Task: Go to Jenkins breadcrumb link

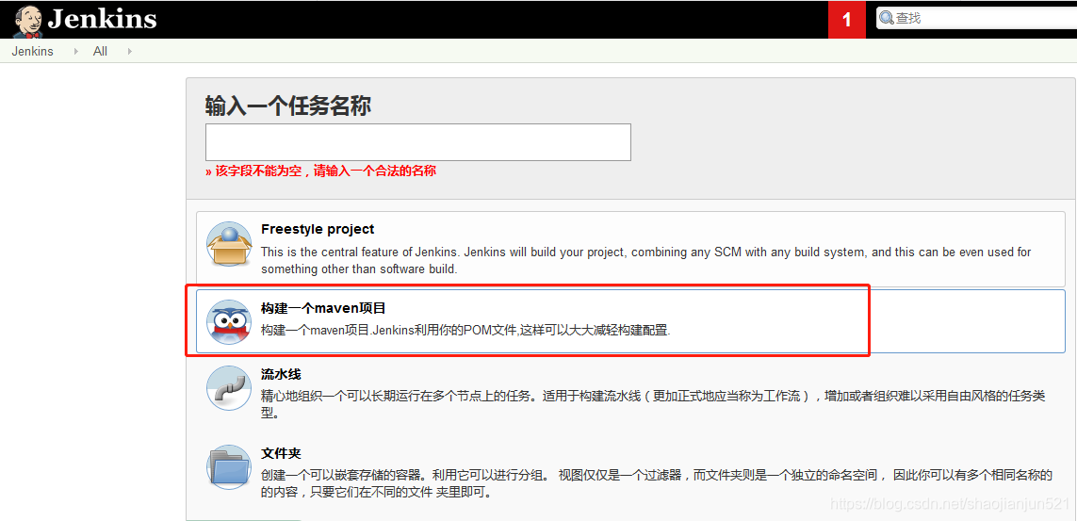Action: click(32, 52)
